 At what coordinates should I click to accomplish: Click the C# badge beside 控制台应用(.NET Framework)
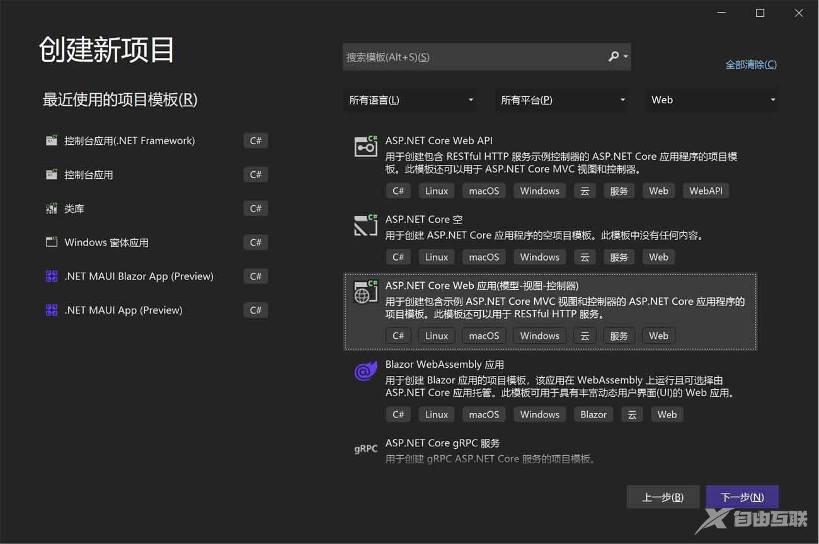pos(256,140)
